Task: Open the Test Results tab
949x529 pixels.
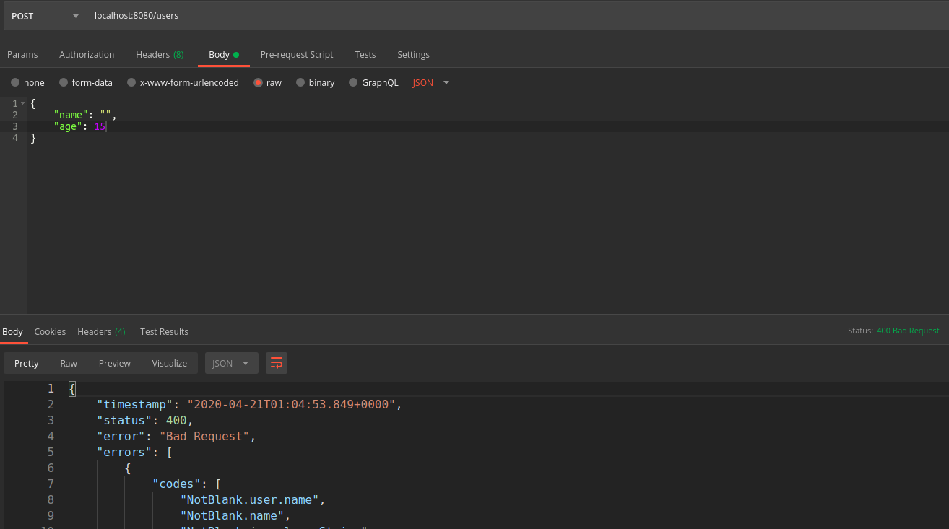Action: coord(164,331)
